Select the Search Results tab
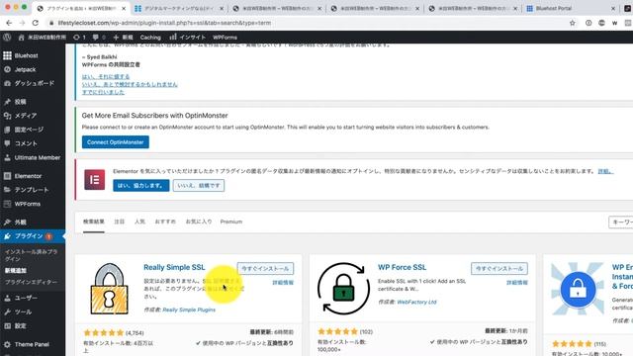Screen dimensions: 633x356 [94, 222]
